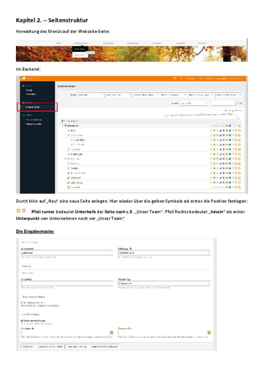This screenshot has height=374, width=264.
Task: Expand the plus node above Aktuelles row
Action: pos(66,159)
